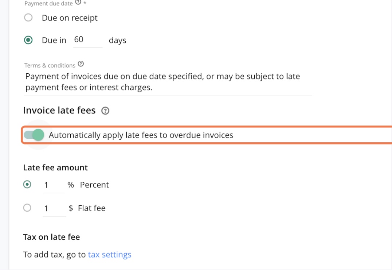Click the "Due on receipt" label text
Screen dimensions: 392x270
point(70,18)
